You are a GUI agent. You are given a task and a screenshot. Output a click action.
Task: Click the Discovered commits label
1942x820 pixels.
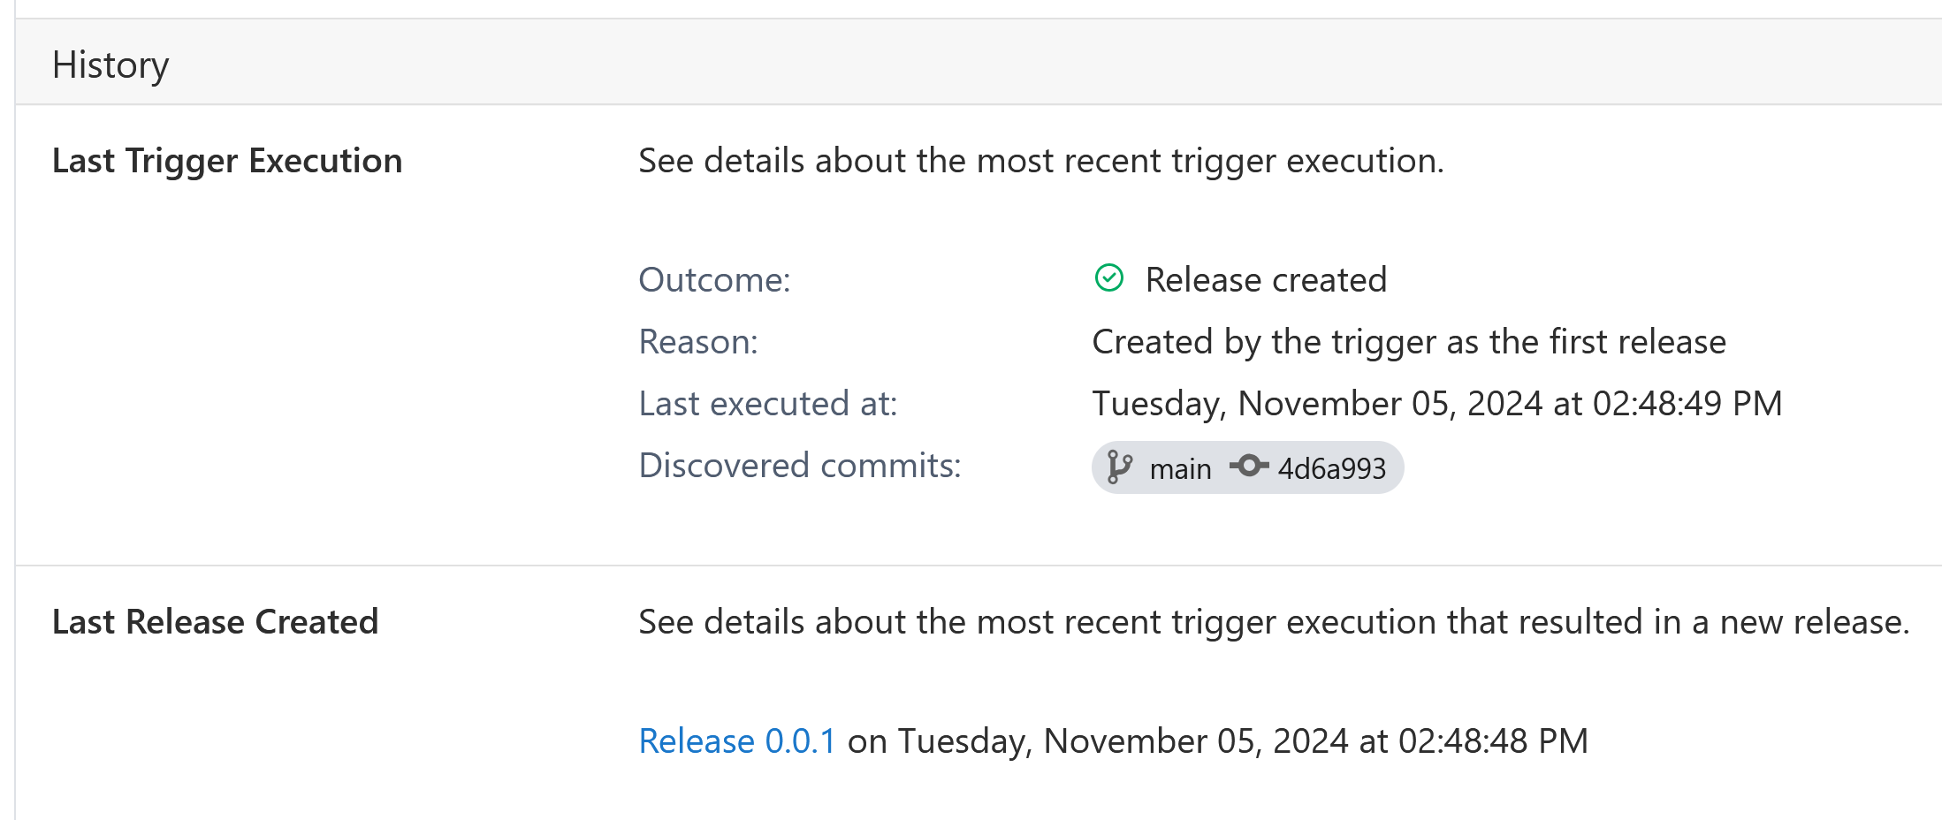[x=800, y=466]
